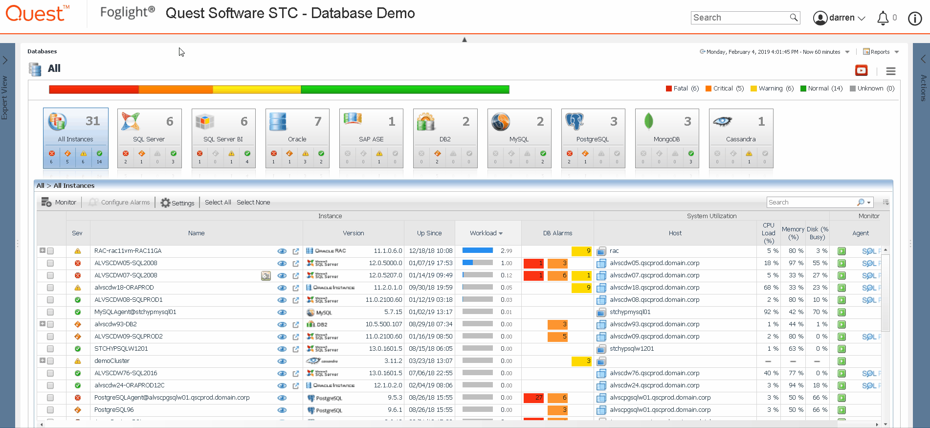Expand the Actions right panel
This screenshot has height=428, width=930.
pyautogui.click(x=924, y=59)
